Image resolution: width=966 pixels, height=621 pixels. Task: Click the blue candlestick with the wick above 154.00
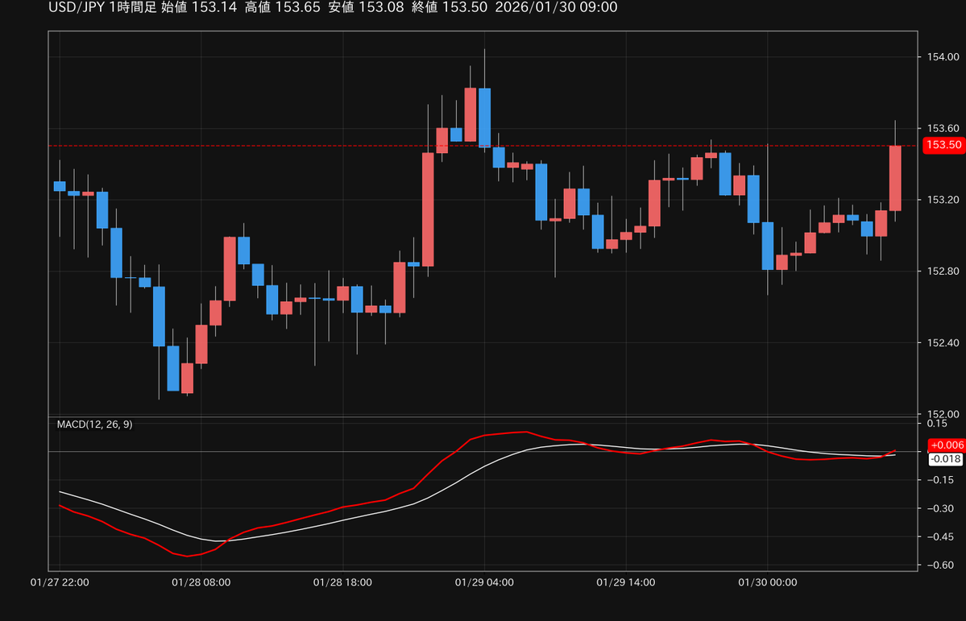coord(485,117)
